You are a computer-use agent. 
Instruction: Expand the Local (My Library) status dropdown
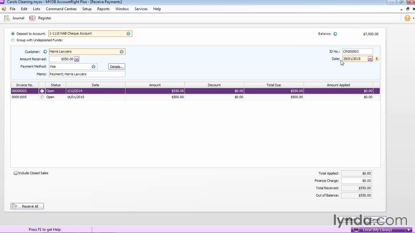point(409,230)
